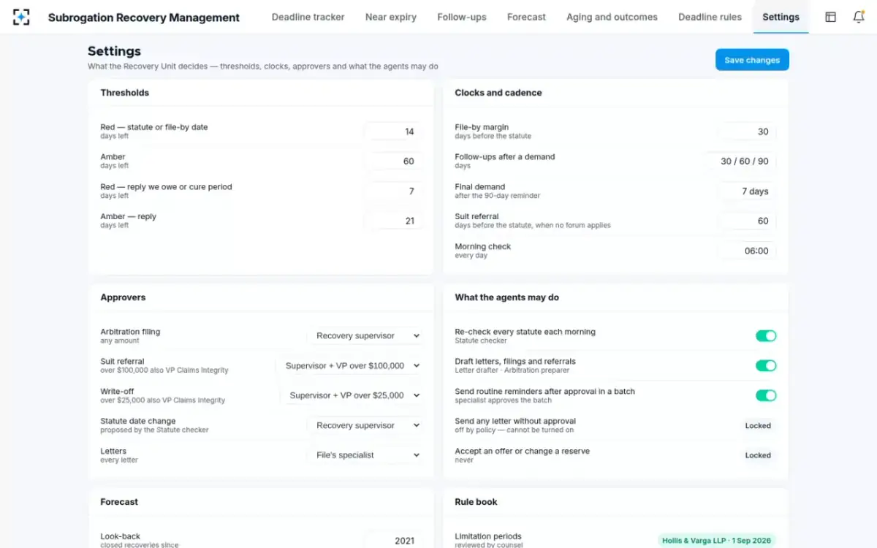This screenshot has height=548, width=877.
Task: Click the Rule book heading
Action: pyautogui.click(x=476, y=502)
